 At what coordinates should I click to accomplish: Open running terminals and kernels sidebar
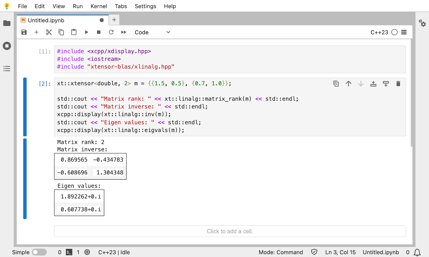[7, 46]
